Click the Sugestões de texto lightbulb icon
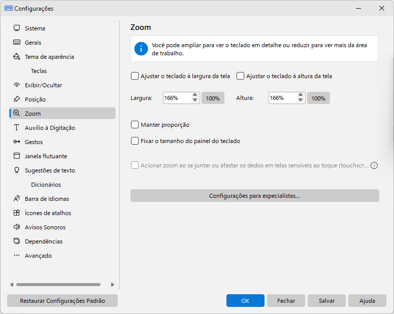Viewport: 394px width, 314px height. [x=17, y=170]
